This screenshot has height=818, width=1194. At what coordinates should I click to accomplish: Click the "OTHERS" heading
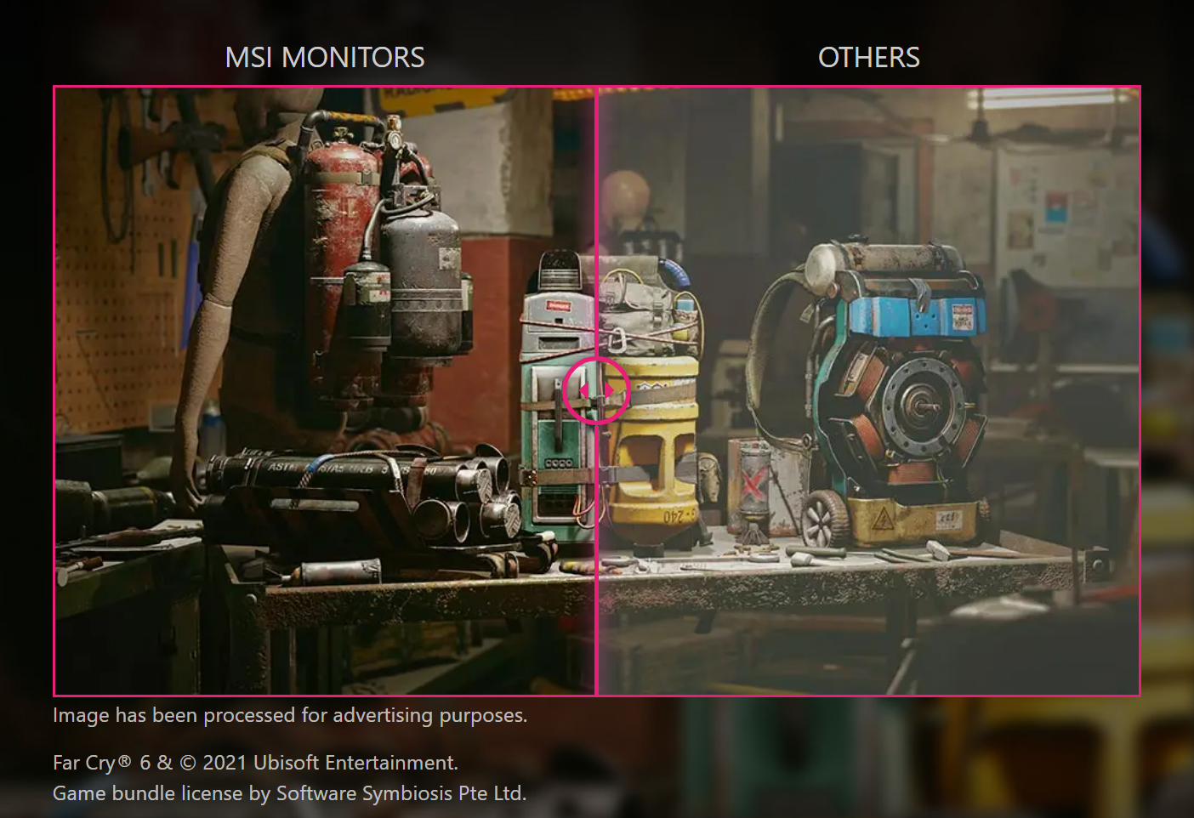pyautogui.click(x=868, y=57)
